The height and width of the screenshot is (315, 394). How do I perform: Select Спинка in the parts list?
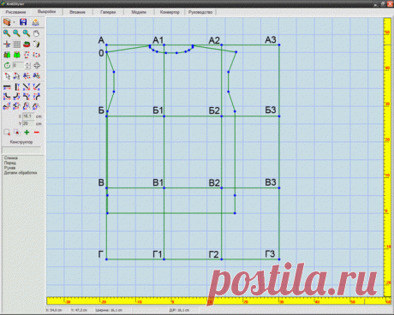pos(11,157)
